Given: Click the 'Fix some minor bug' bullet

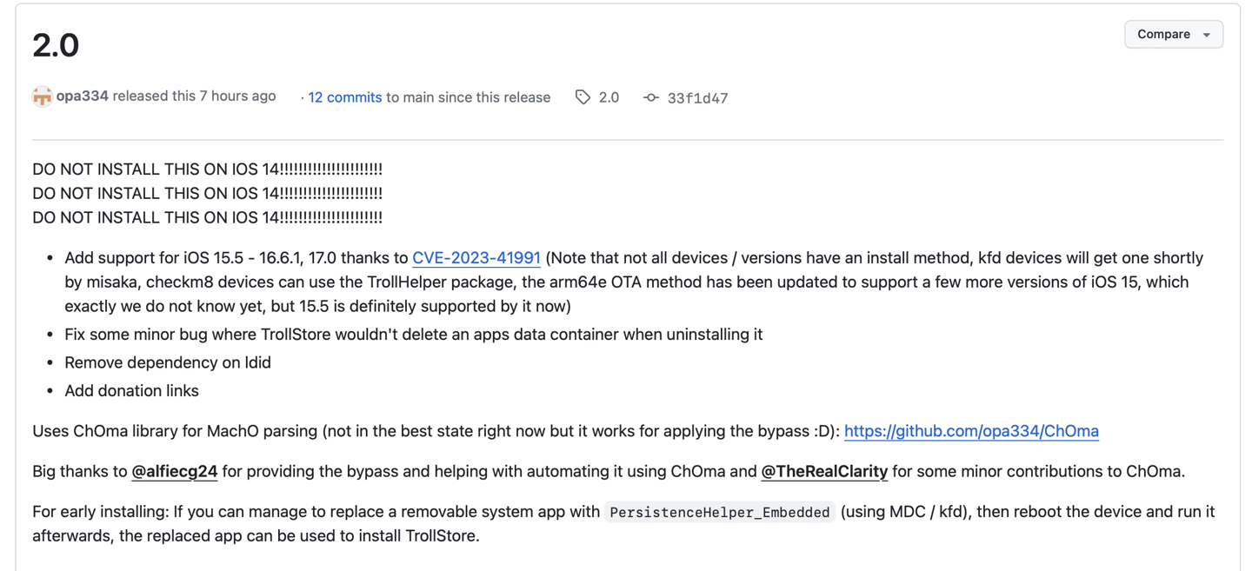Looking at the screenshot, I should click(413, 335).
